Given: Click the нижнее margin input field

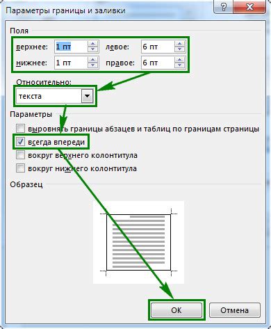Looking at the screenshot, I should (x=71, y=63).
